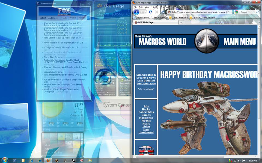Open the History menu in Firefox

[x=155, y=7]
